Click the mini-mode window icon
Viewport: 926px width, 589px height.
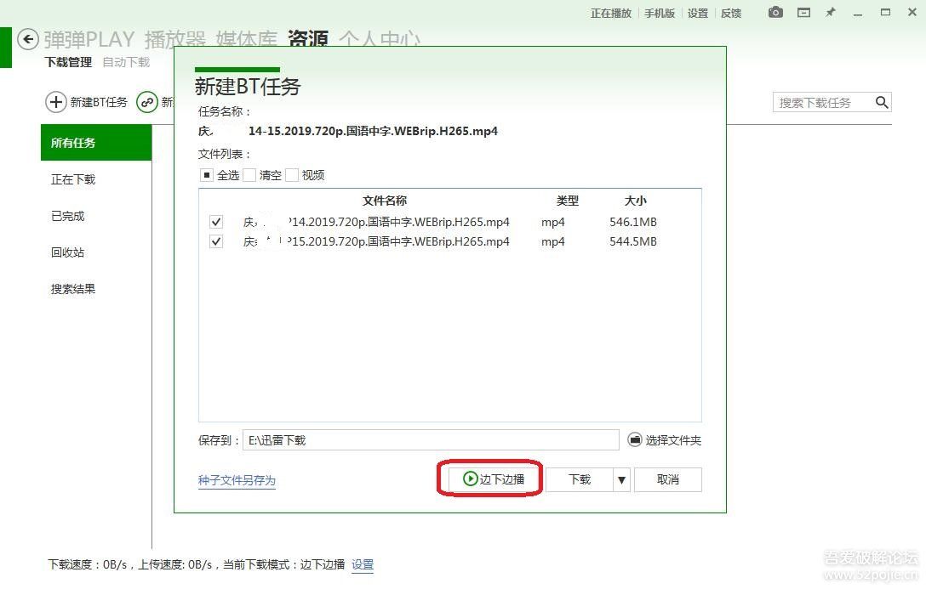[803, 13]
